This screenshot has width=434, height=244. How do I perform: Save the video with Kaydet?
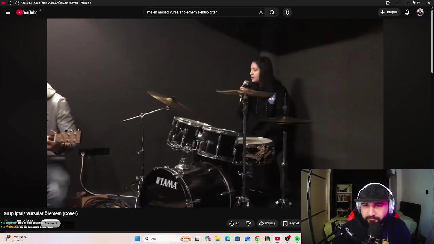pyautogui.click(x=291, y=223)
